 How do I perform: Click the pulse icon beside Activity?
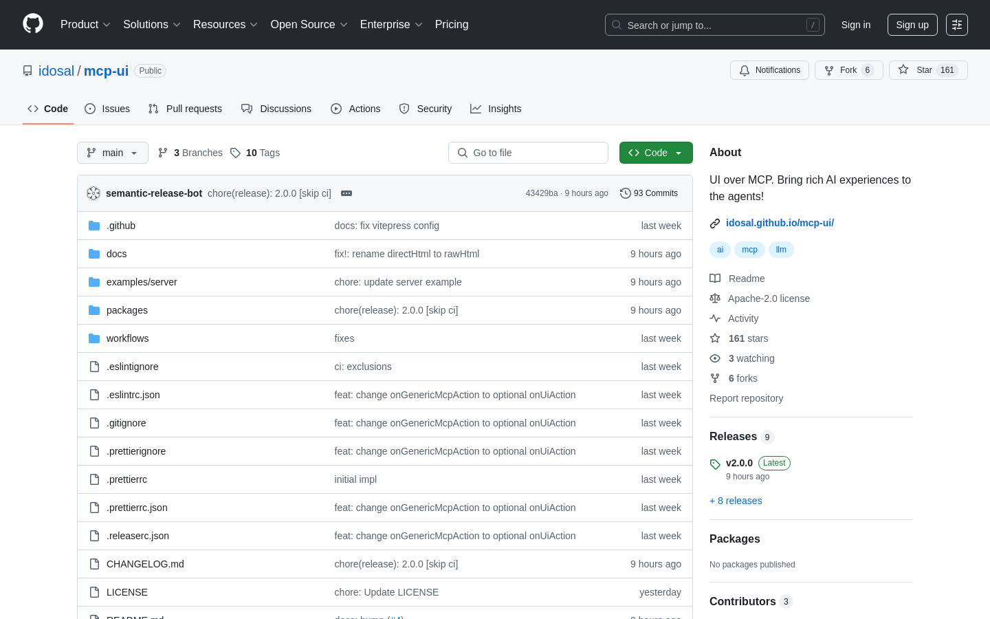(x=715, y=318)
